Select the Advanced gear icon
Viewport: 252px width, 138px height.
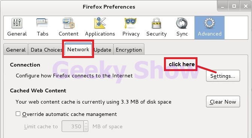[x=209, y=23]
